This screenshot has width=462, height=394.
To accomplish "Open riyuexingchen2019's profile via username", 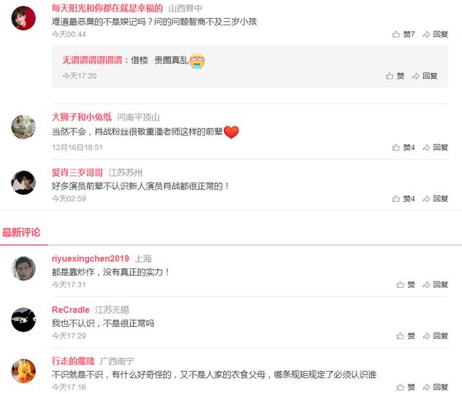I will pyautogui.click(x=90, y=258).
